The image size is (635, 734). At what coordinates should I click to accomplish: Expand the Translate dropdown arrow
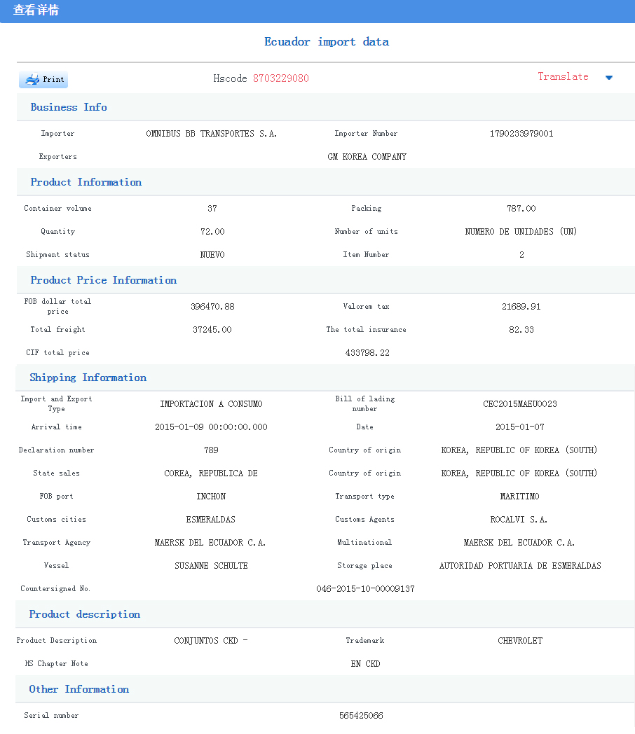(x=608, y=78)
